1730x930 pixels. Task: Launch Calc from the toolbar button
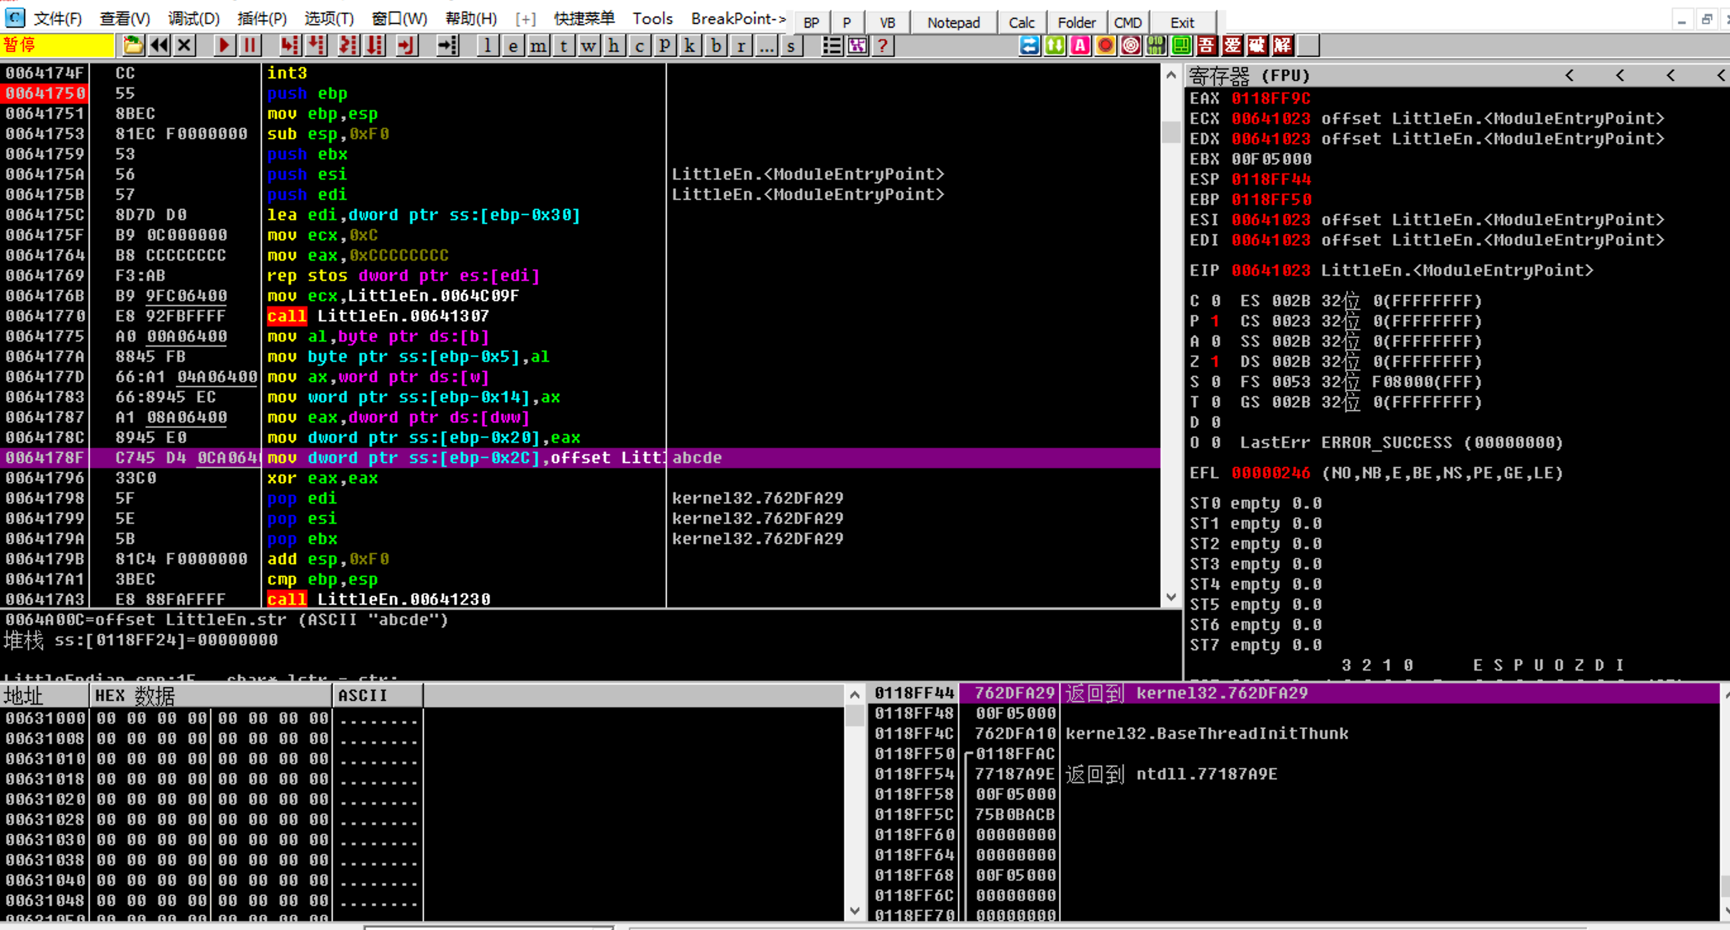[1021, 22]
